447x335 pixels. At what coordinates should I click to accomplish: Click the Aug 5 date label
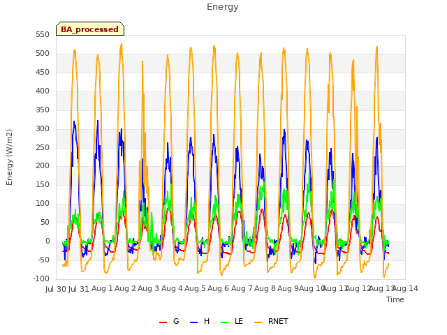[x=195, y=288]
